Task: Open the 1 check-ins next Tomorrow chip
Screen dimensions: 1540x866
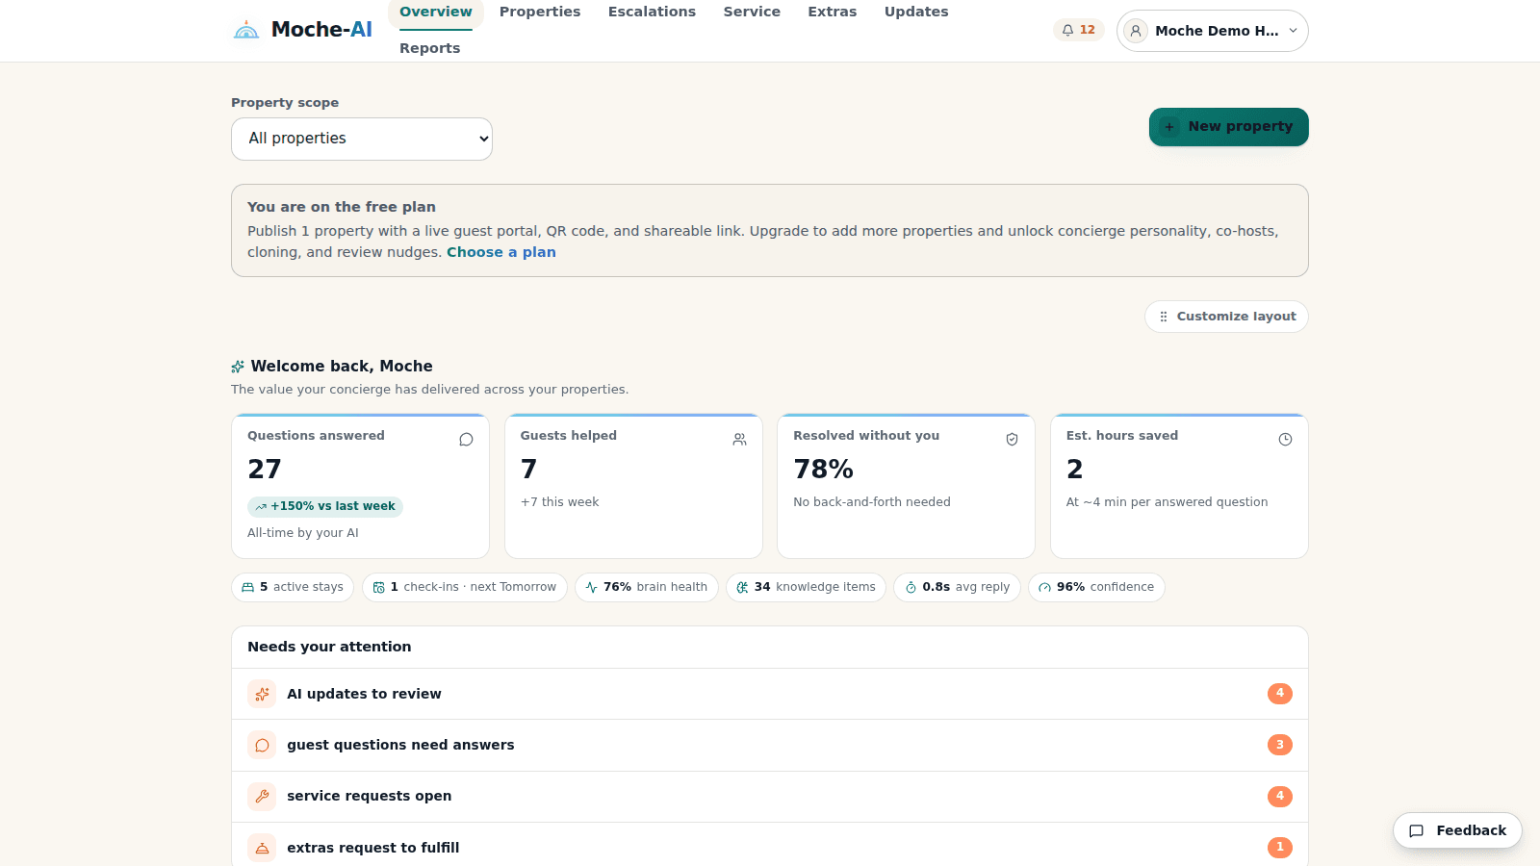Action: 465,587
